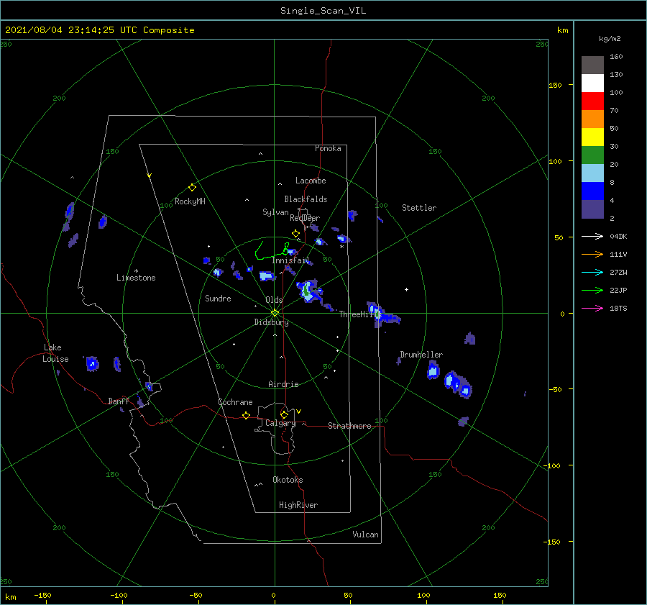Click the white 04DK arrow icon
This screenshot has height=605, width=647.
(x=592, y=236)
